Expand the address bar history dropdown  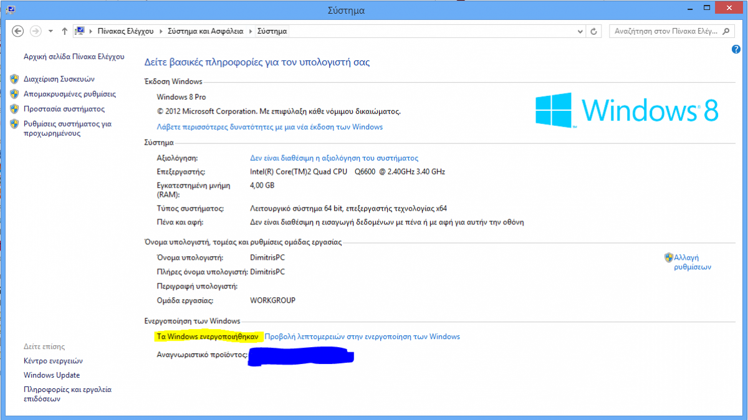[581, 31]
